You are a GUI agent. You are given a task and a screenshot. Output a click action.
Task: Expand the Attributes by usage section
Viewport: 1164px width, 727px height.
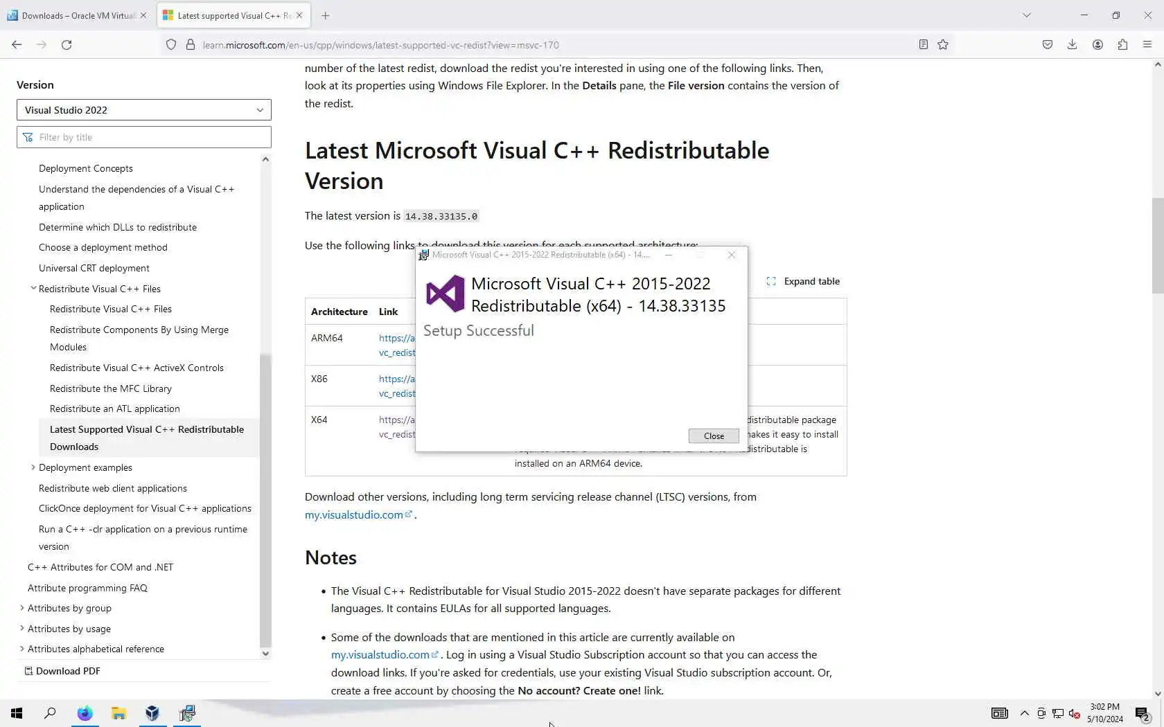[x=22, y=629]
